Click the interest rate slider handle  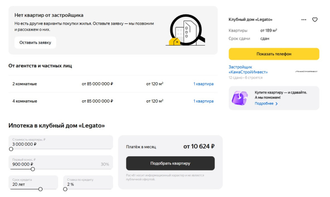click(65, 189)
